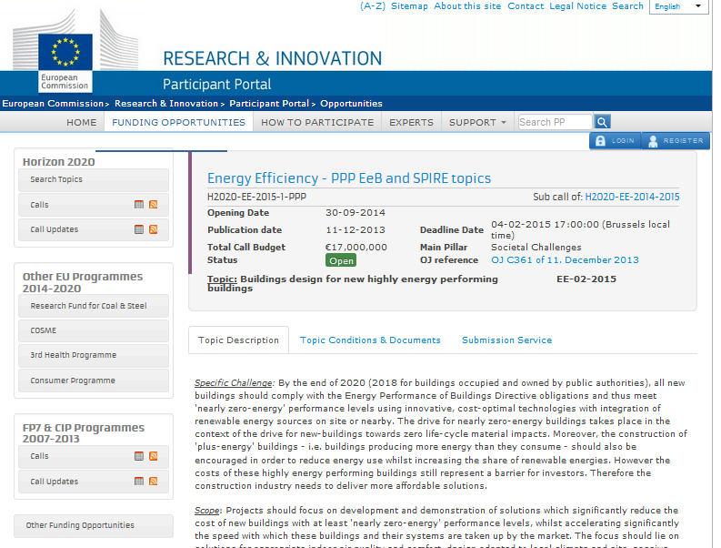Switch to Submission Service tab
The image size is (721, 548).
(506, 340)
